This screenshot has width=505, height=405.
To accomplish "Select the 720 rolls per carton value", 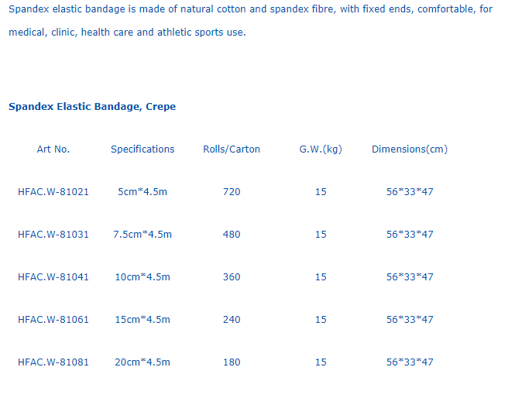I will pyautogui.click(x=232, y=192).
